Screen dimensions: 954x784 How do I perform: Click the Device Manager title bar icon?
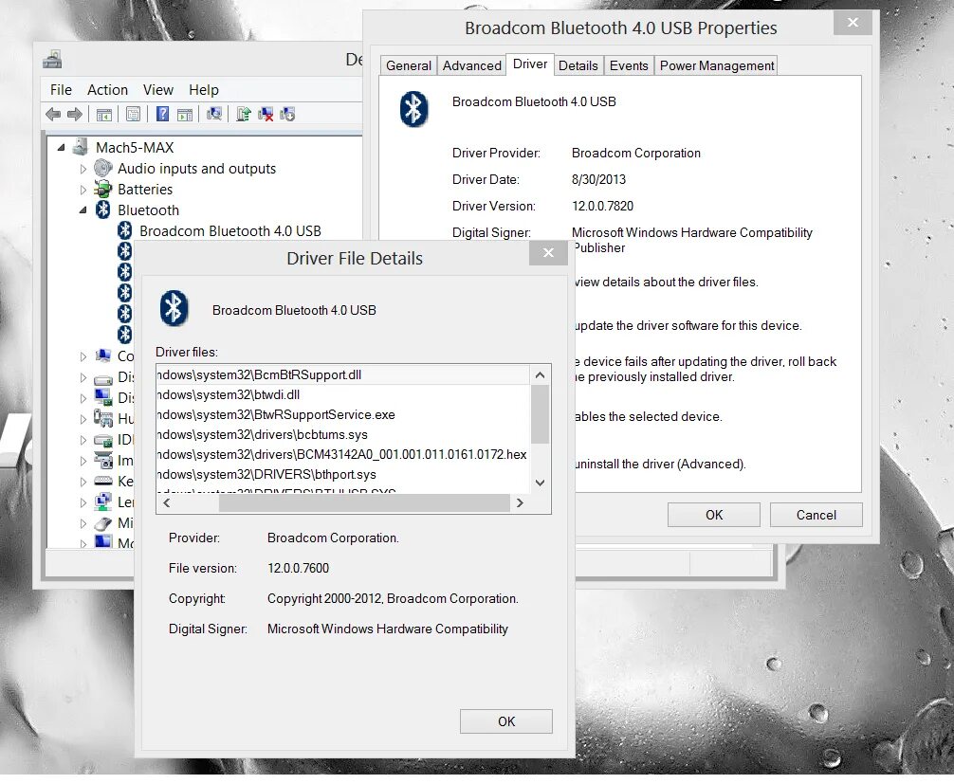click(x=52, y=60)
